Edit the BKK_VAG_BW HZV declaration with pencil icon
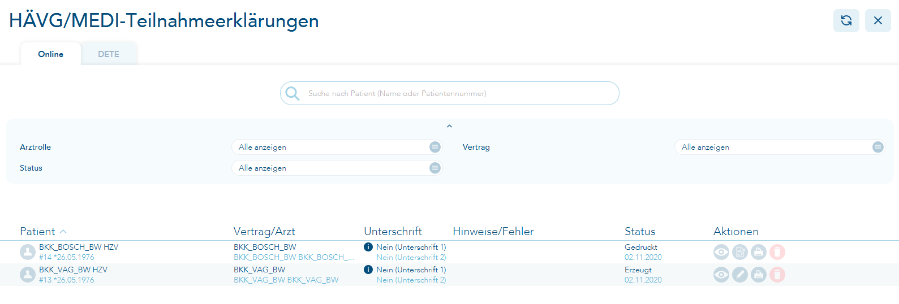This screenshot has height=304, width=899. pyautogui.click(x=740, y=275)
